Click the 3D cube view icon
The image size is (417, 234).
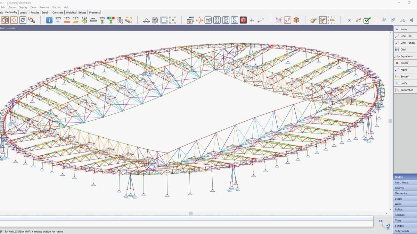click(x=5, y=20)
